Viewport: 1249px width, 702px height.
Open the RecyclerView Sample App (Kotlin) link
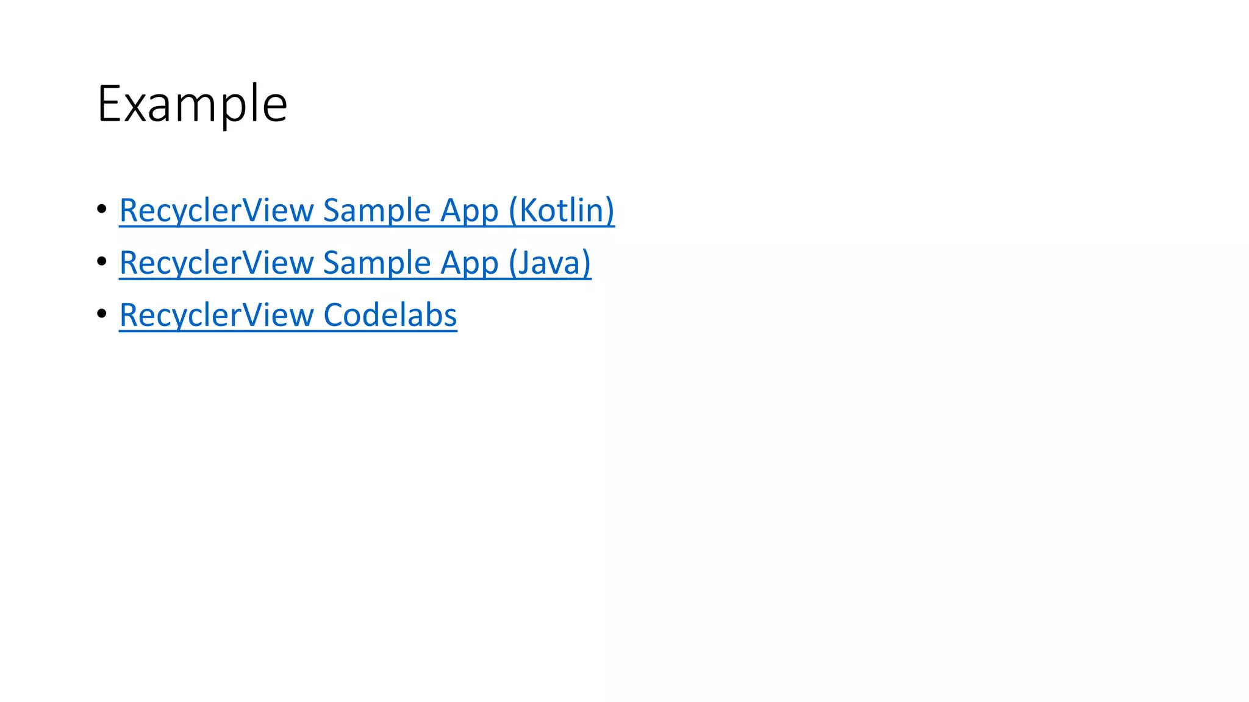coord(367,210)
